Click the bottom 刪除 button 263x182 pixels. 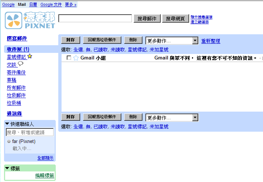pyautogui.click(x=133, y=117)
